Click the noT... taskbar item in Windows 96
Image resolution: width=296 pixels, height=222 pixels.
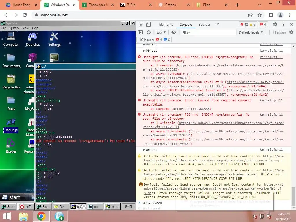click(26, 207)
